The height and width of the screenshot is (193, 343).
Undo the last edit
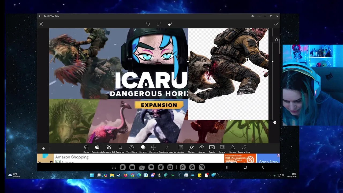[x=148, y=24]
